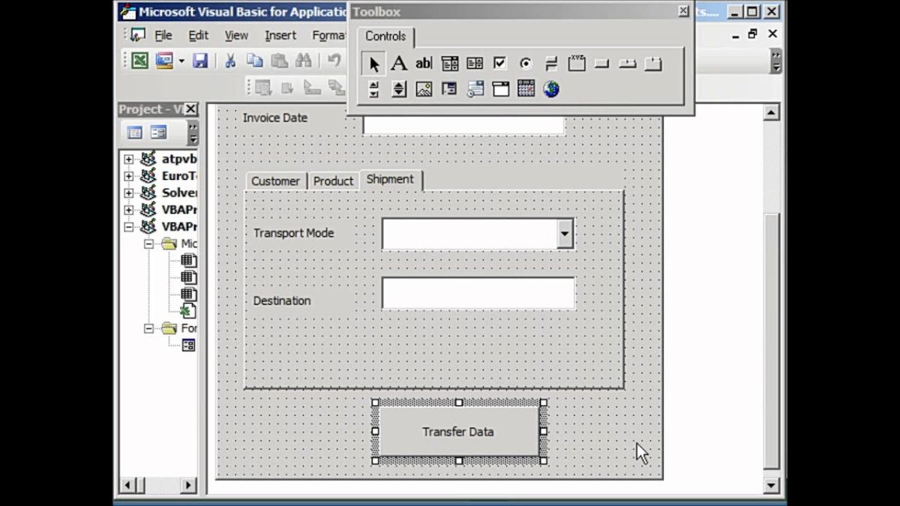Click inside the Destination text box
The image size is (900, 506).
point(478,293)
